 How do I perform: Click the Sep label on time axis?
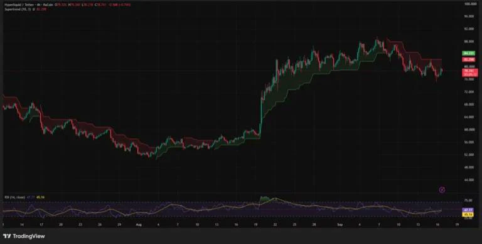click(x=340, y=225)
